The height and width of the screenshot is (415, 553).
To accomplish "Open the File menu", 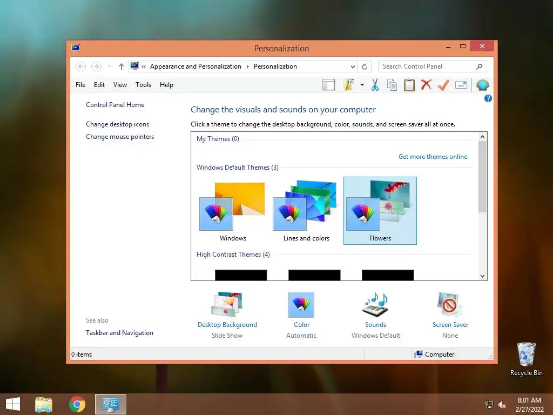I will click(x=80, y=85).
